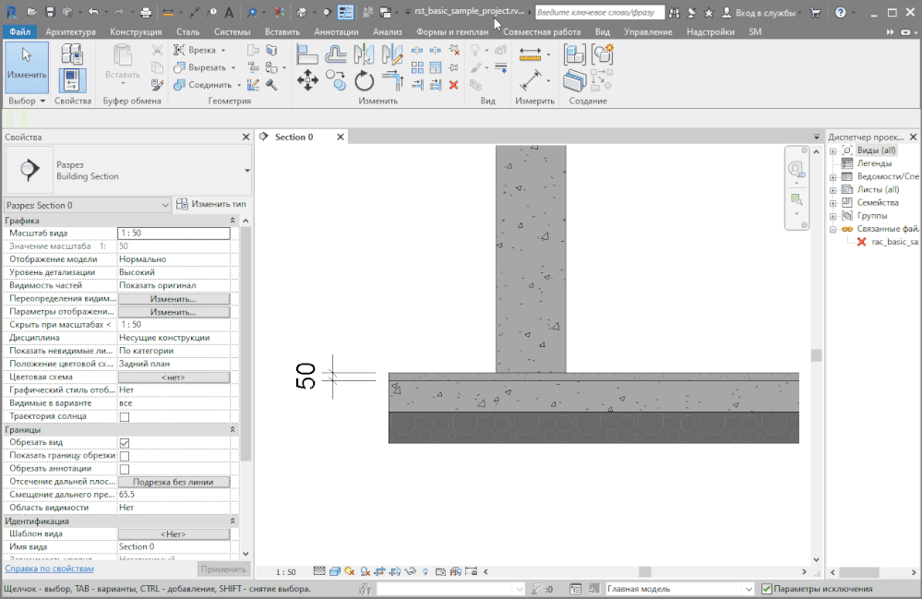This screenshot has height=599, width=922.
Task: Click Mirror - Draw Axis tool
Action: (392, 54)
